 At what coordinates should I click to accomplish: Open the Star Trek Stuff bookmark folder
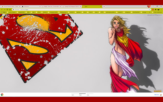click(135, 12)
